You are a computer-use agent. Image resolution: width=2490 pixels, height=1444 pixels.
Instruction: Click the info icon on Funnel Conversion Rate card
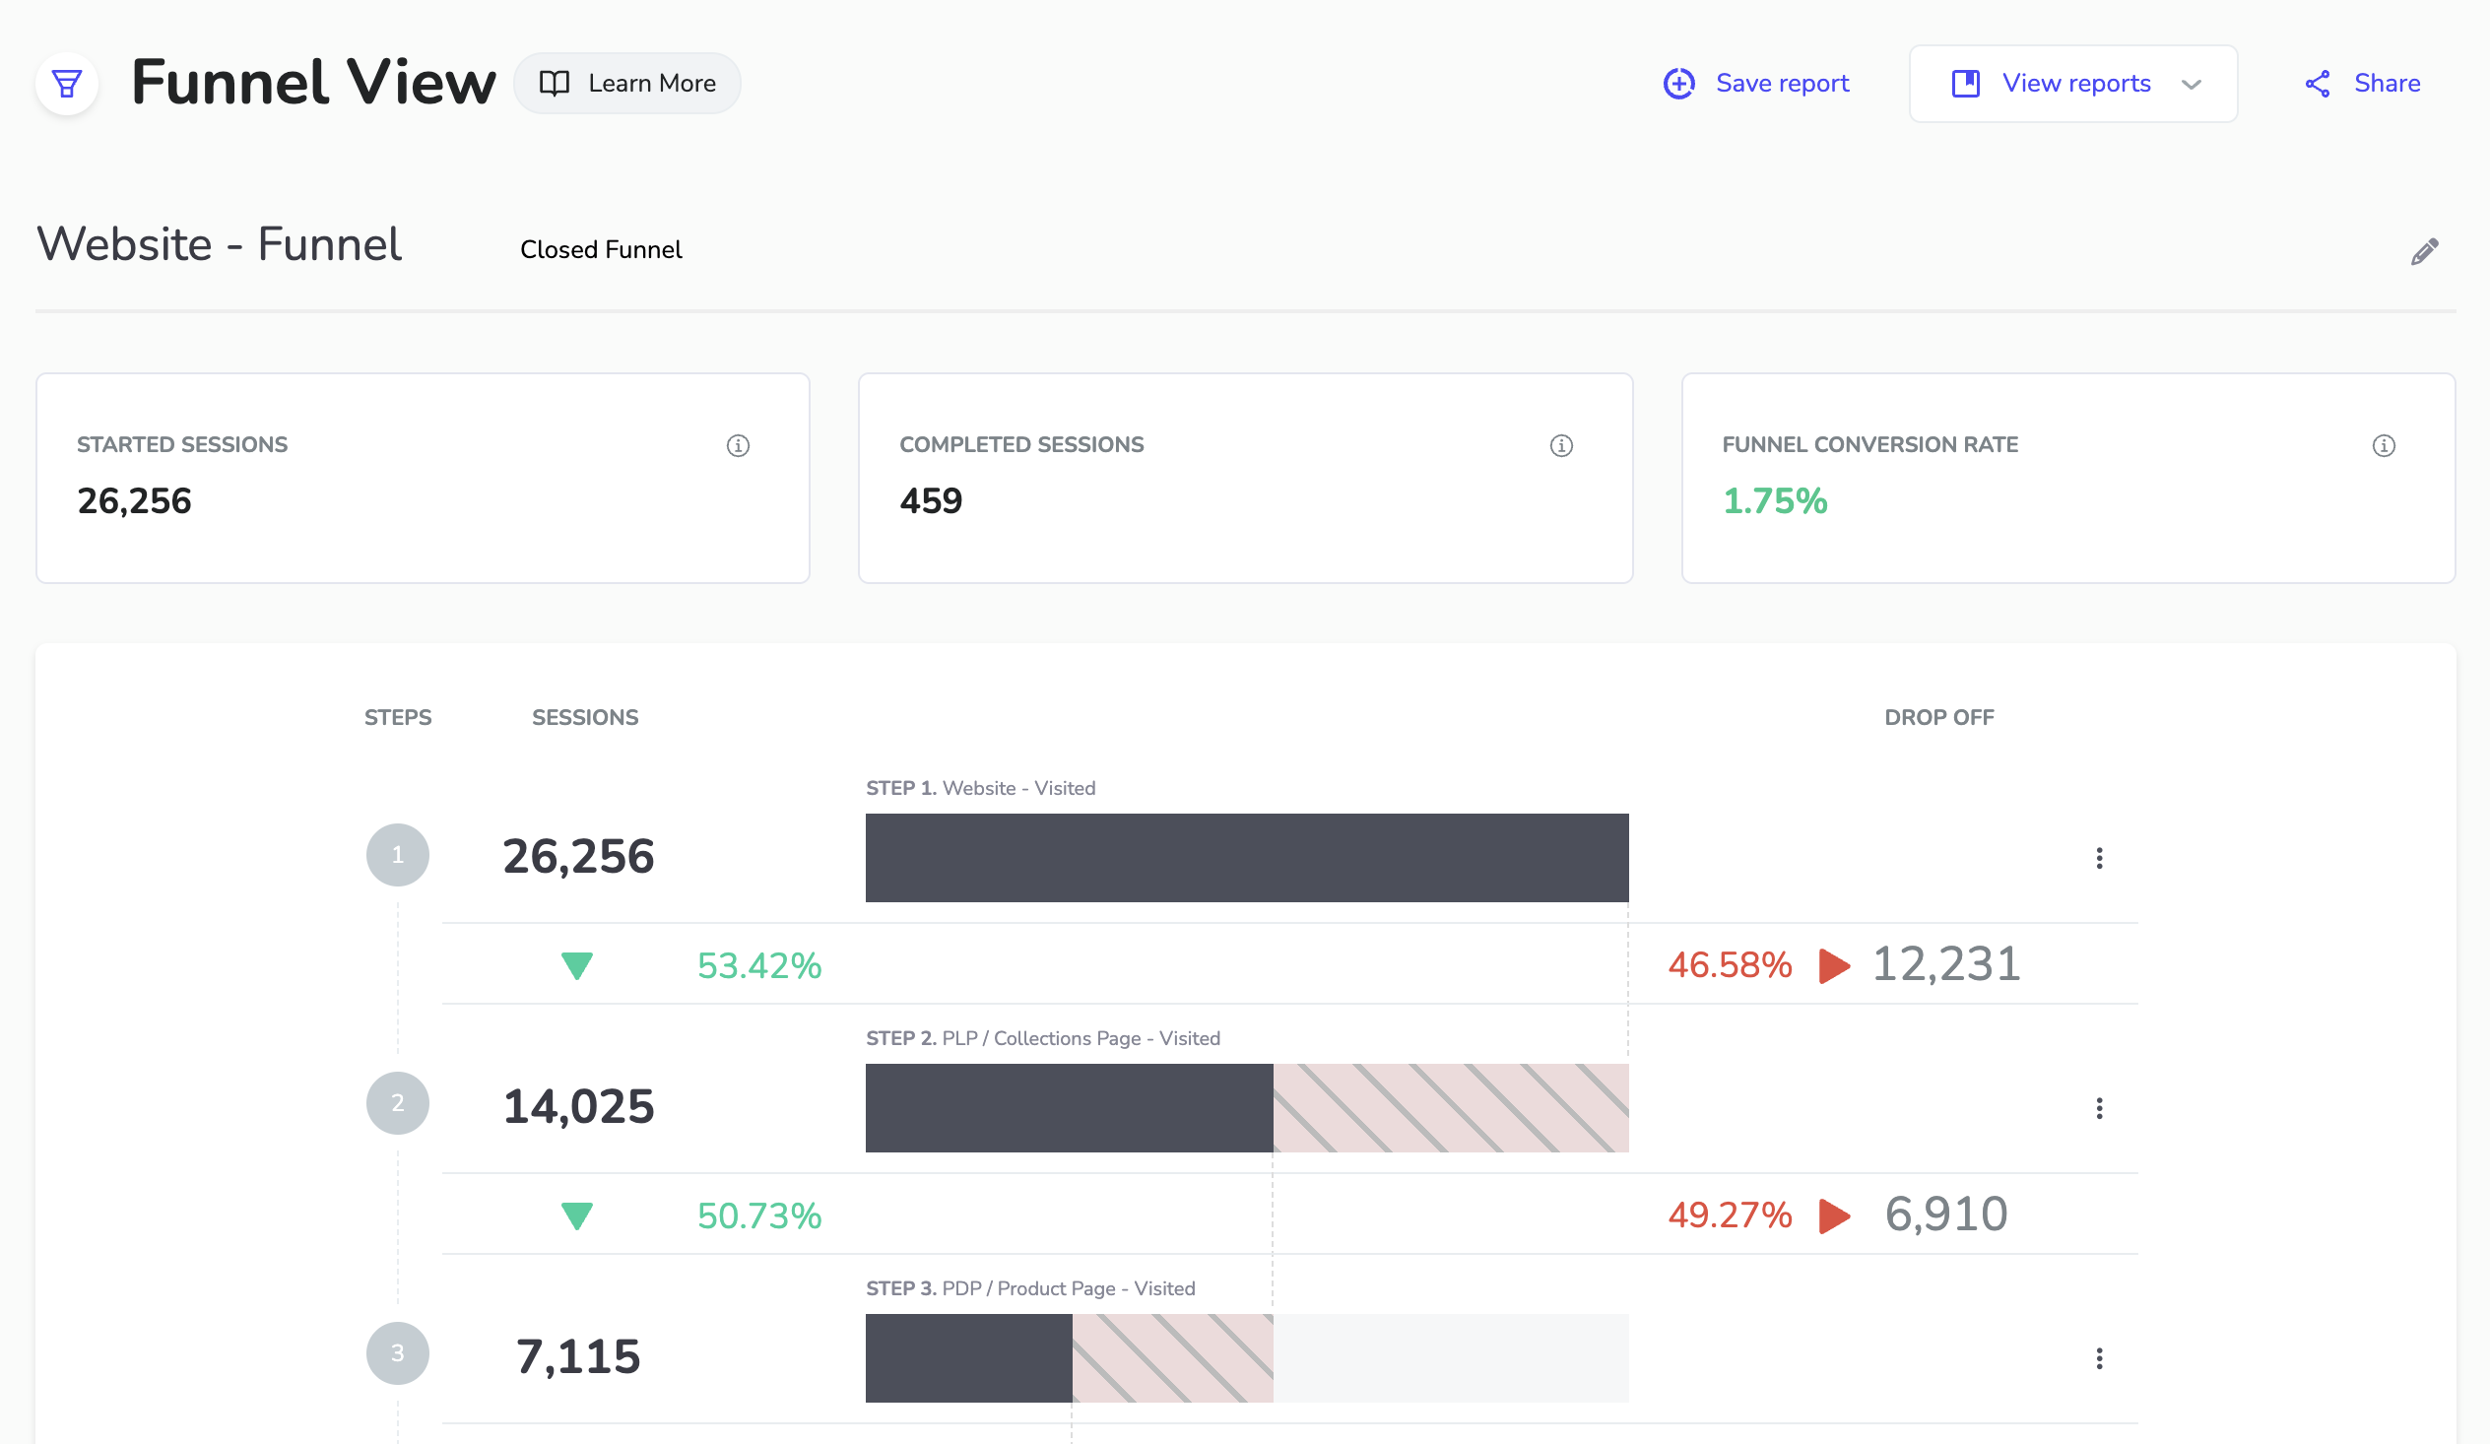pyautogui.click(x=2384, y=445)
